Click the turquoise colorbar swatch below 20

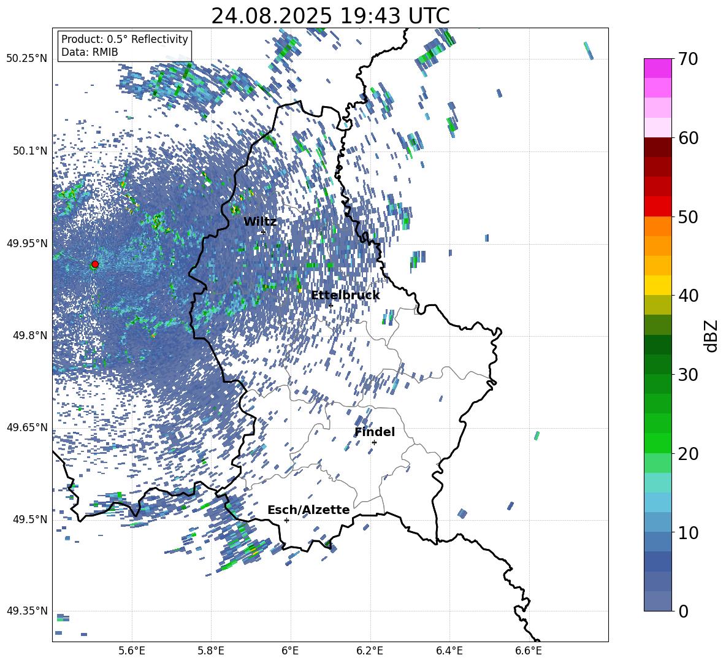click(657, 483)
